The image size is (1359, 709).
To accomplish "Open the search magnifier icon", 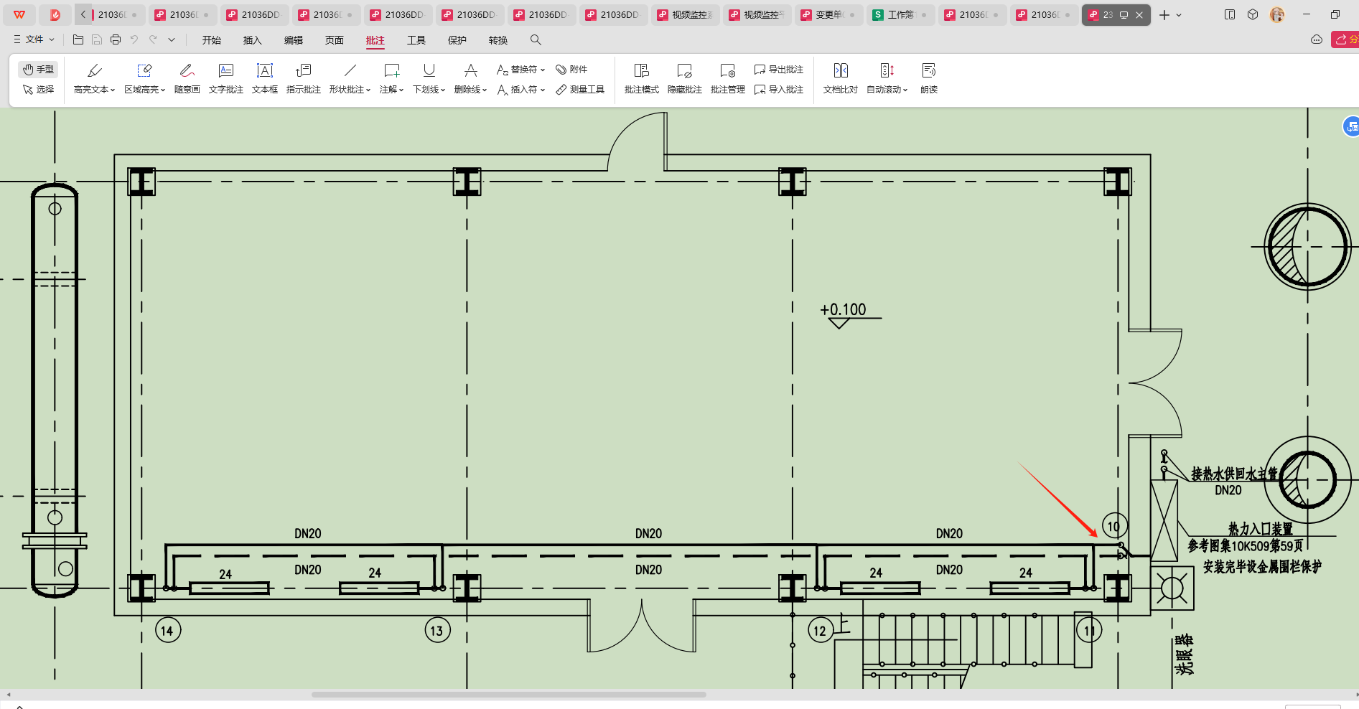I will pos(536,40).
